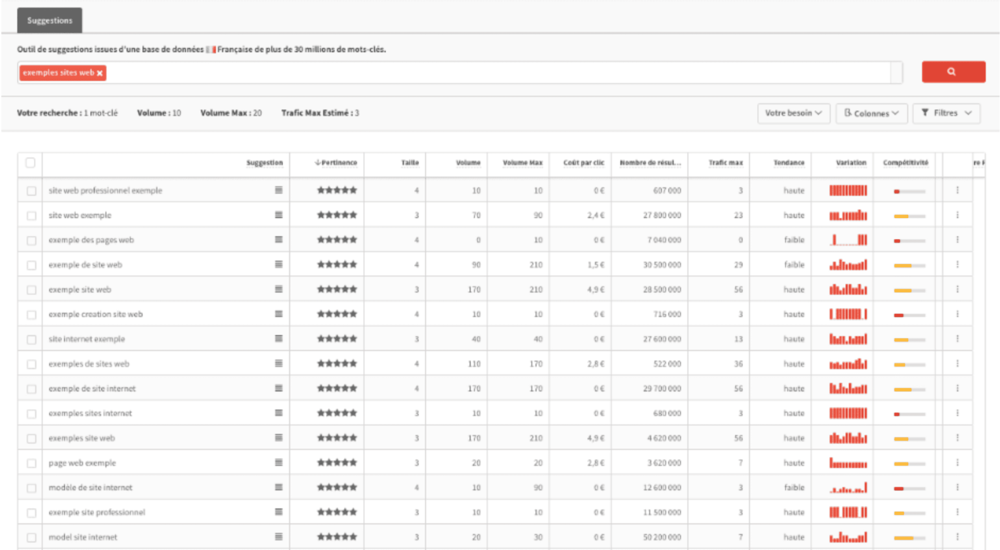This screenshot has width=1000, height=550.
Task: Click competitiveness bar for 'exemple site web'
Action: point(909,290)
